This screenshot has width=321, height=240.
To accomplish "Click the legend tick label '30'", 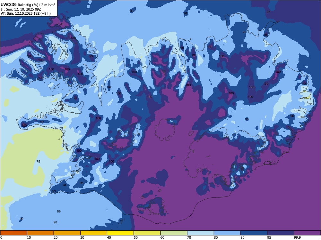I will [x=82, y=237].
